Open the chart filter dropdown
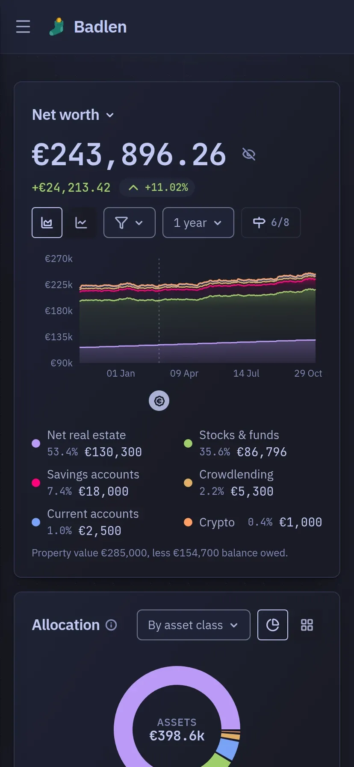The image size is (354, 767). 130,223
